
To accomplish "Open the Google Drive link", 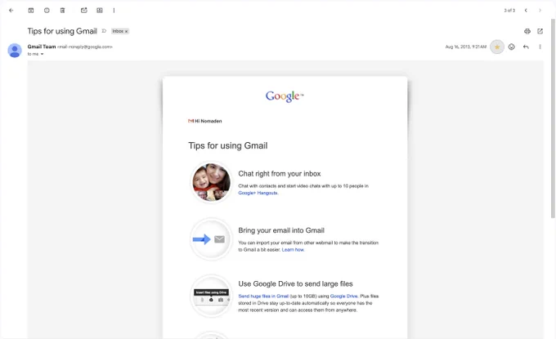I will pos(343,297).
